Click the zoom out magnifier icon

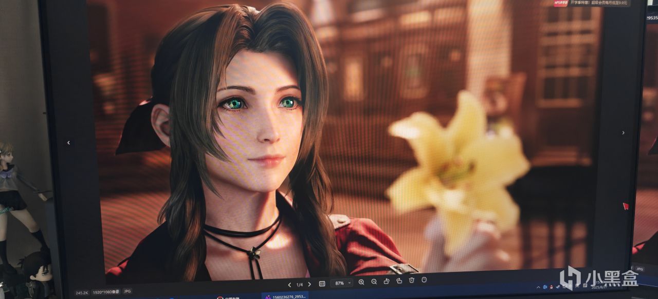[374, 282]
